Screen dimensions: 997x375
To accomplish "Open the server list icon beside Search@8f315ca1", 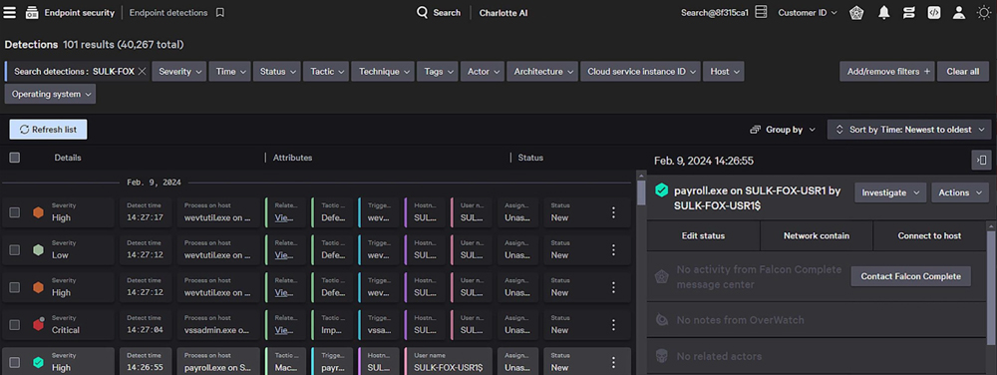I will (761, 13).
